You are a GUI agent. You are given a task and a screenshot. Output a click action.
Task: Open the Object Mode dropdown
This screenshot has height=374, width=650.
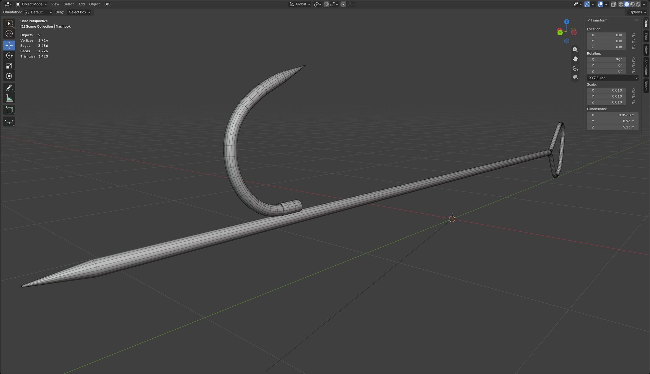click(31, 4)
